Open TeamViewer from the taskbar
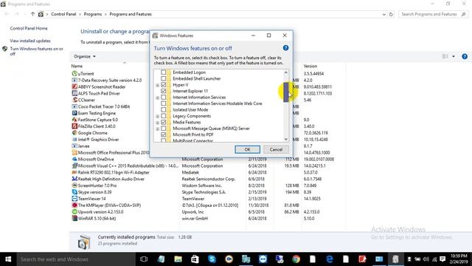Screen dimensions: 472x266 (x=263, y=259)
